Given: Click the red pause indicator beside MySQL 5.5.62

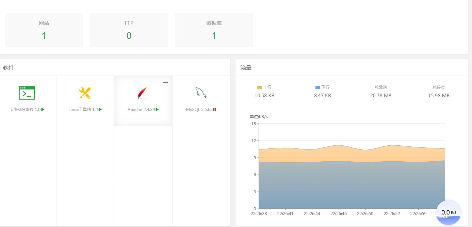Looking at the screenshot, I should pyautogui.click(x=215, y=110).
